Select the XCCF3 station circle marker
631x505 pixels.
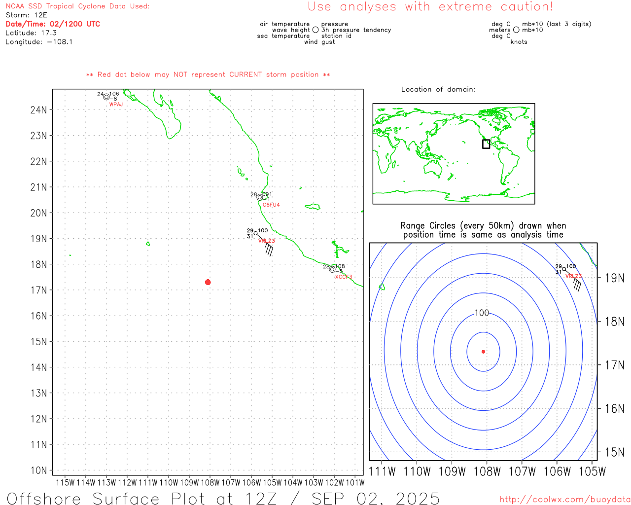pos(332,269)
